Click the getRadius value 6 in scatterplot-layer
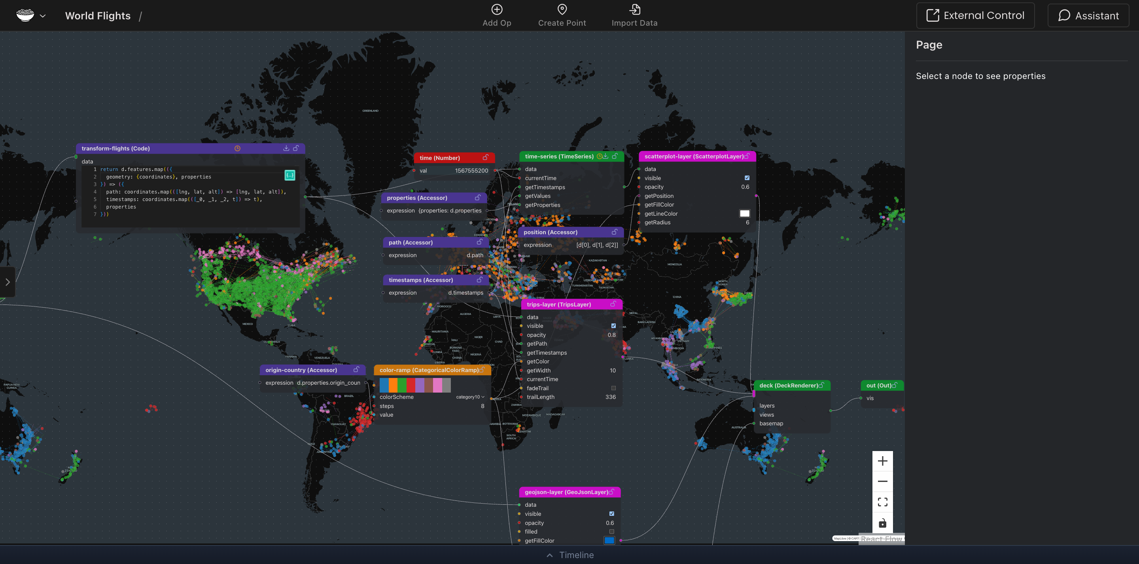 (x=747, y=223)
